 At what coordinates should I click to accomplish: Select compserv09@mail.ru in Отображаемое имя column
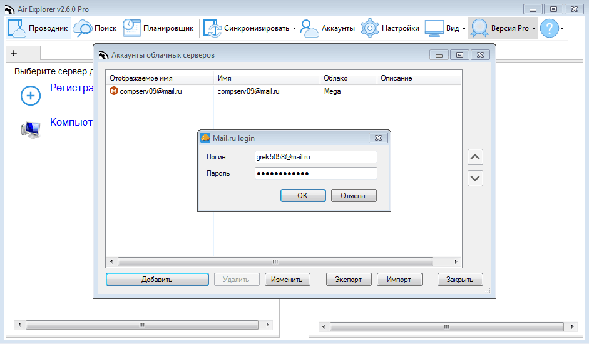point(151,91)
